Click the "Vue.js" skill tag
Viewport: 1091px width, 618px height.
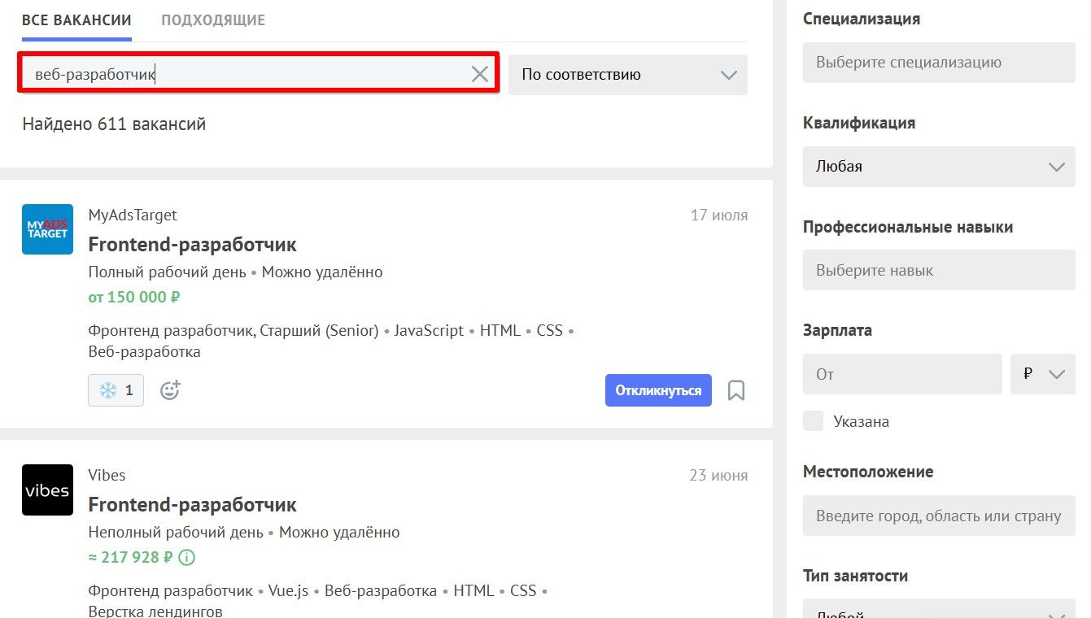(x=289, y=591)
